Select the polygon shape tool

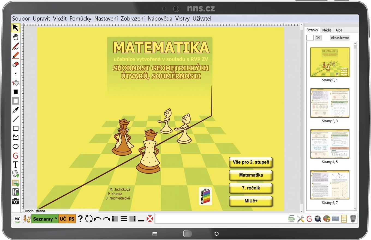(16, 137)
